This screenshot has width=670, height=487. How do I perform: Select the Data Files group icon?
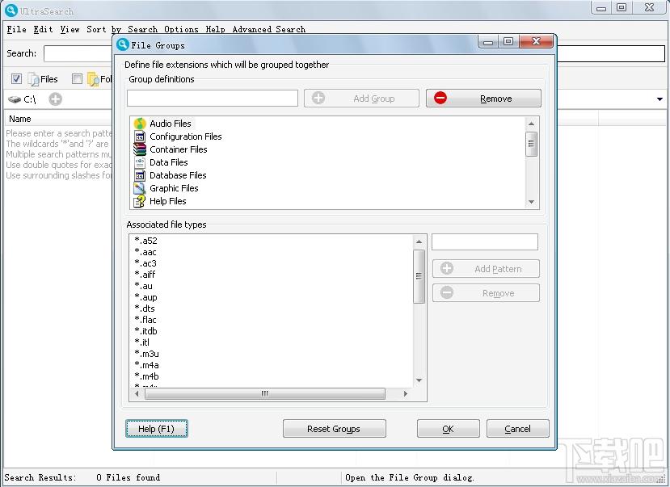[140, 162]
